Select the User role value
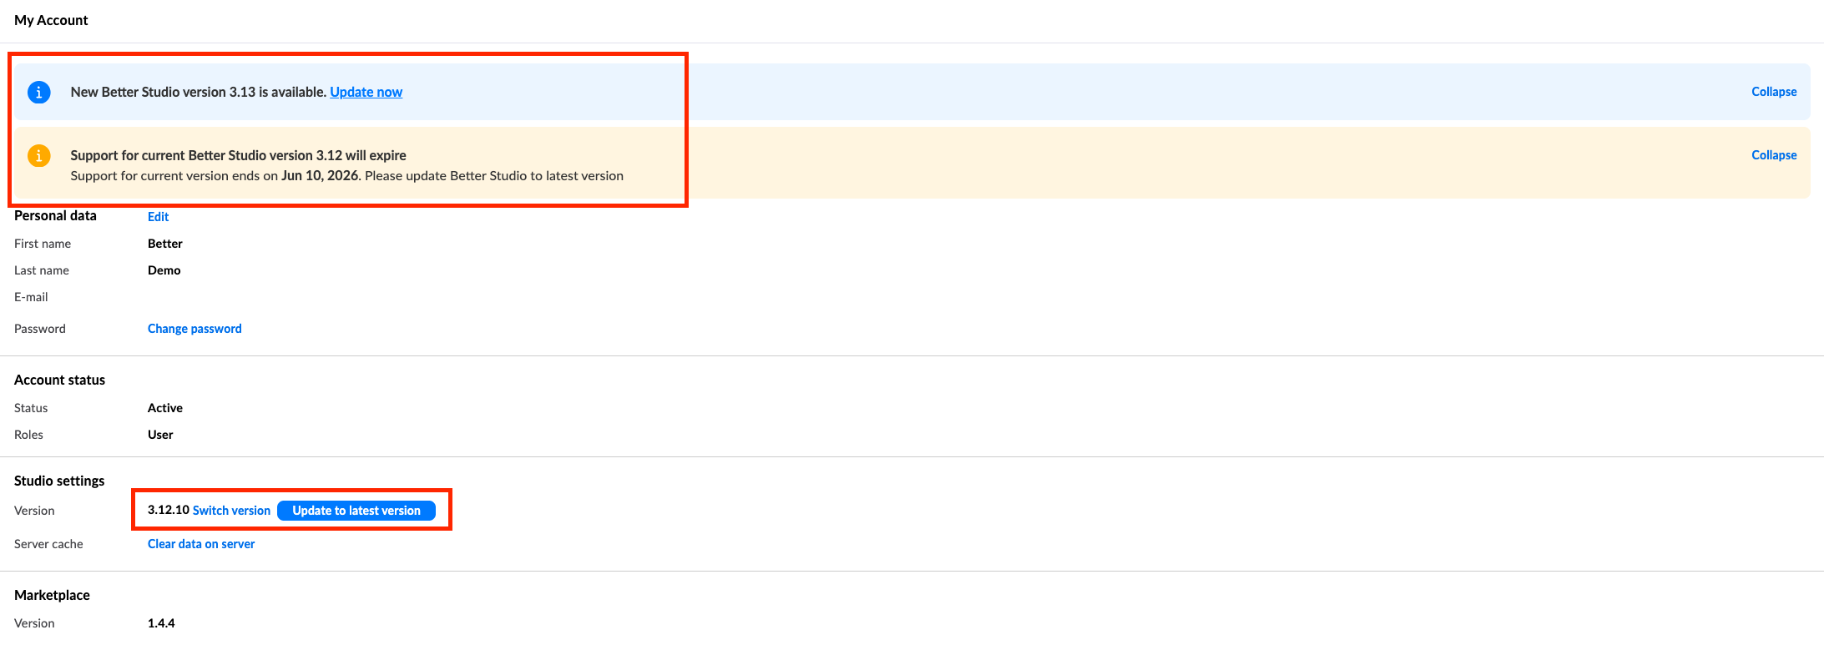The height and width of the screenshot is (655, 1824). pos(160,435)
